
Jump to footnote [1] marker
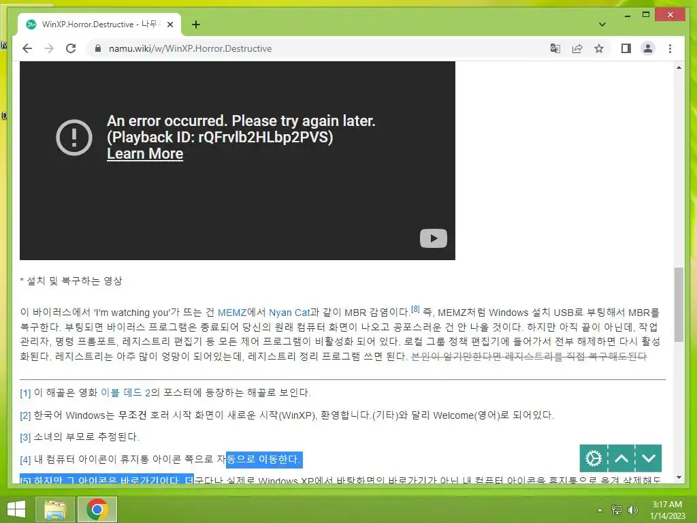pos(25,393)
